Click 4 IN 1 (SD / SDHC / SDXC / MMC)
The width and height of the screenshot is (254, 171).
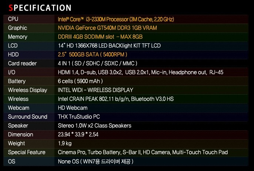97,63
